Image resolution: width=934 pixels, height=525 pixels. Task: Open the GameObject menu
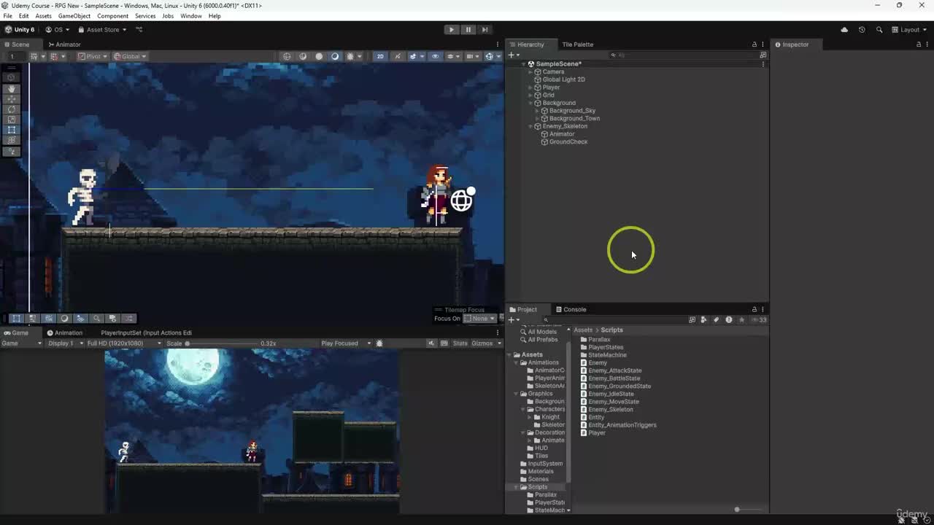pyautogui.click(x=74, y=16)
